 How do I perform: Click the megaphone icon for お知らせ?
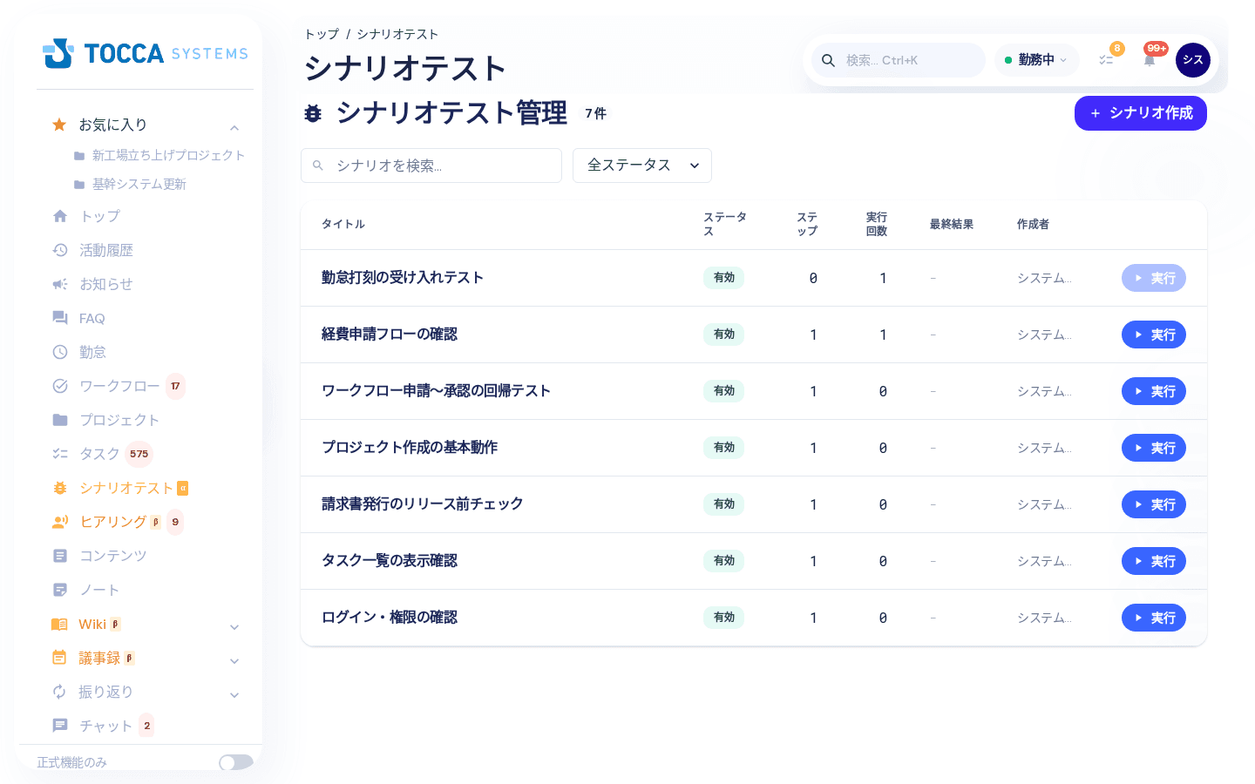click(x=60, y=284)
